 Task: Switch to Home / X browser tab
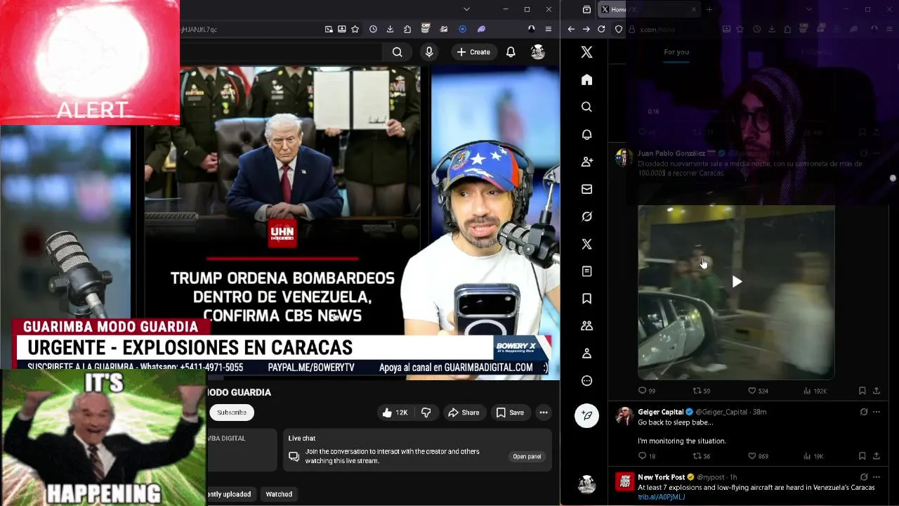pos(648,9)
